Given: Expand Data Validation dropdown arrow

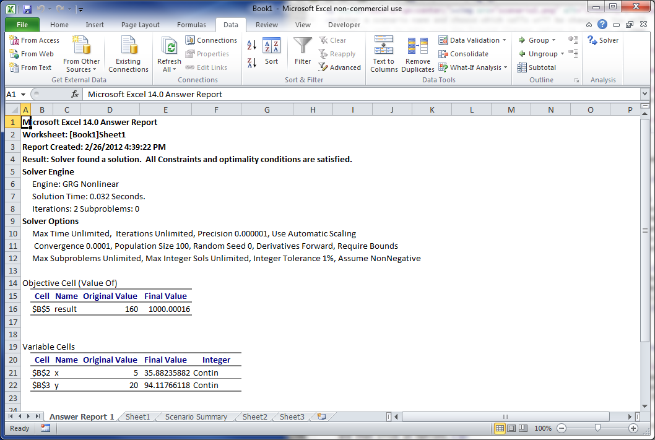Looking at the screenshot, I should coord(504,40).
